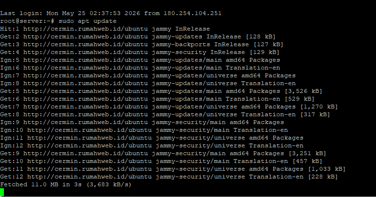376x197 pixels.
Task: Click the 'Ign:5' jammy-updates/main Packages line
Action: click(x=140, y=60)
